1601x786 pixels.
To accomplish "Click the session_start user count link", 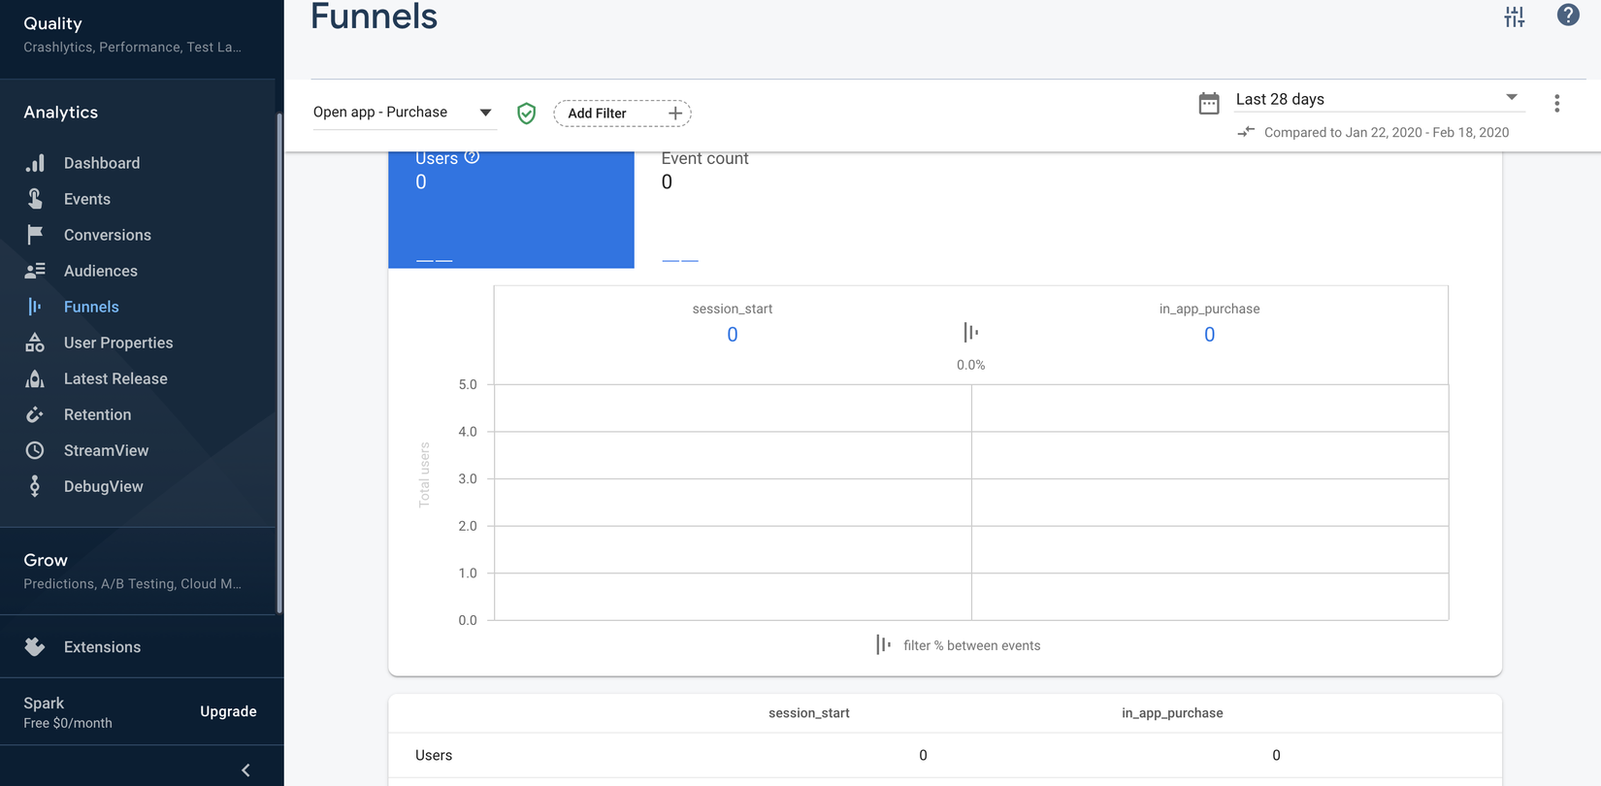I will (733, 335).
